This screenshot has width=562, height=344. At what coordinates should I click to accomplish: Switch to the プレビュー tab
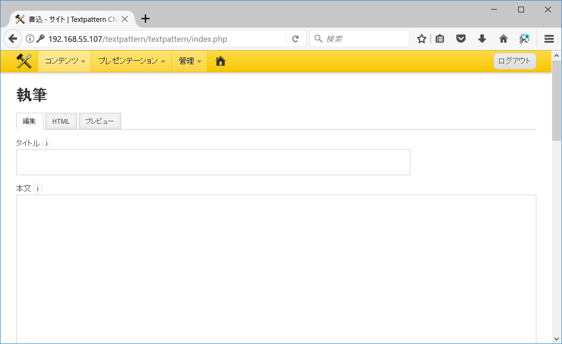click(99, 121)
